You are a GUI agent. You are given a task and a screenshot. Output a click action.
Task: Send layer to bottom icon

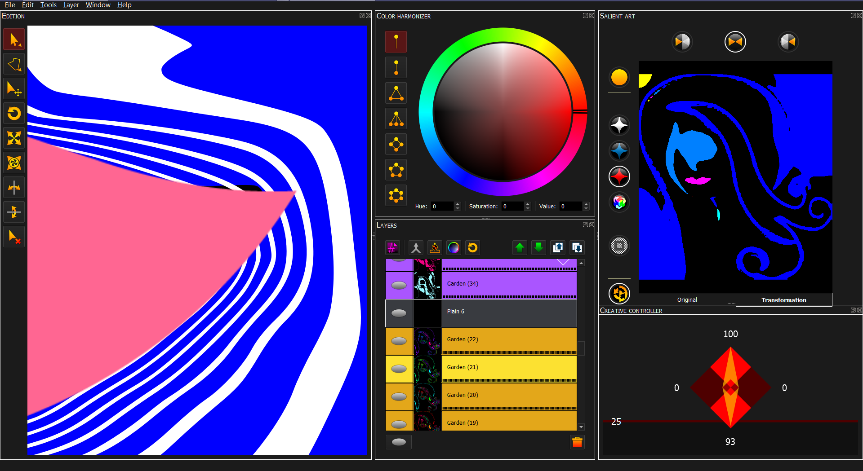coord(577,247)
